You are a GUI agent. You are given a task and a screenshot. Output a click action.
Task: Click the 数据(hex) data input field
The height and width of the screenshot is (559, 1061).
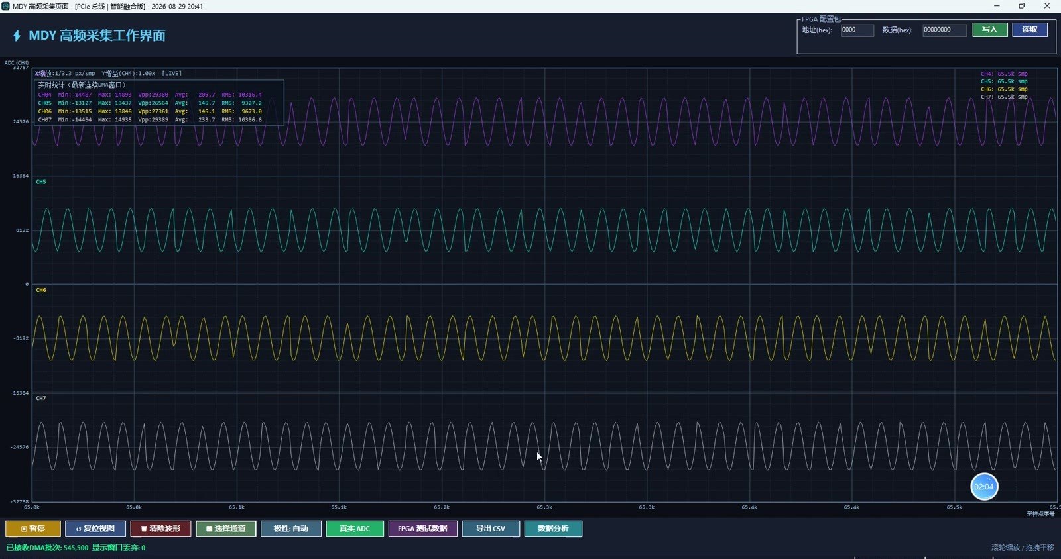pyautogui.click(x=944, y=30)
